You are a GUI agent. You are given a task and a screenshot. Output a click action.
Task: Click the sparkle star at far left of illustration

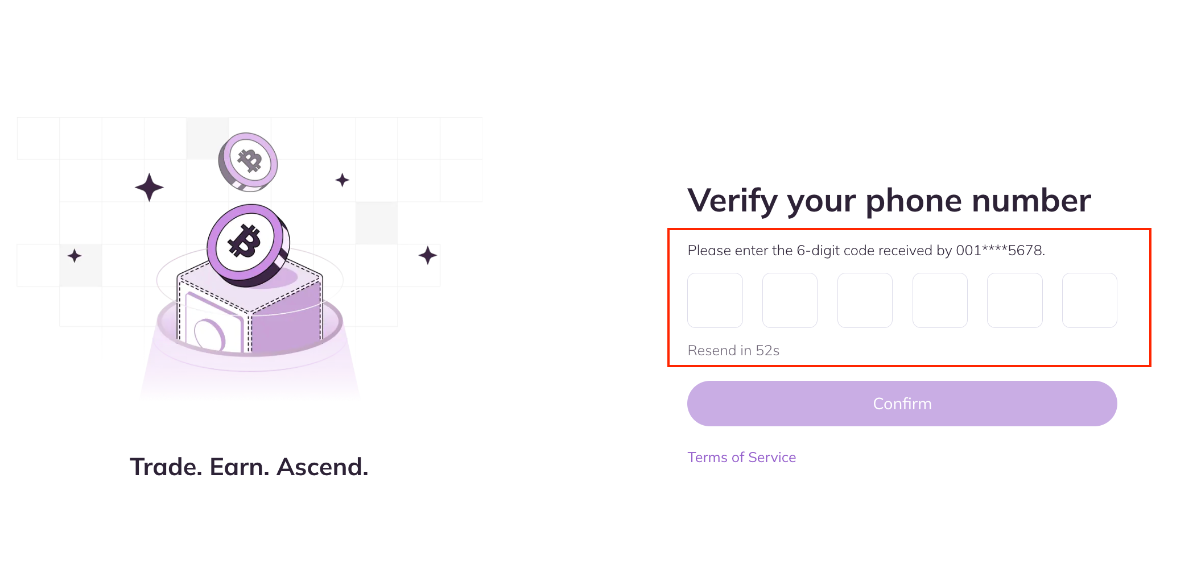pos(75,256)
